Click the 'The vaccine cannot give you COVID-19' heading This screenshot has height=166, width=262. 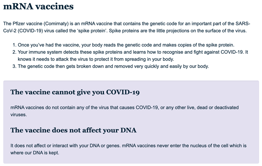pos(75,92)
